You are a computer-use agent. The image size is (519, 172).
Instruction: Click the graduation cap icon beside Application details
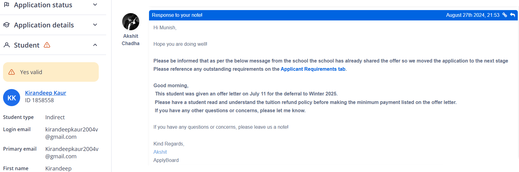click(x=6, y=25)
